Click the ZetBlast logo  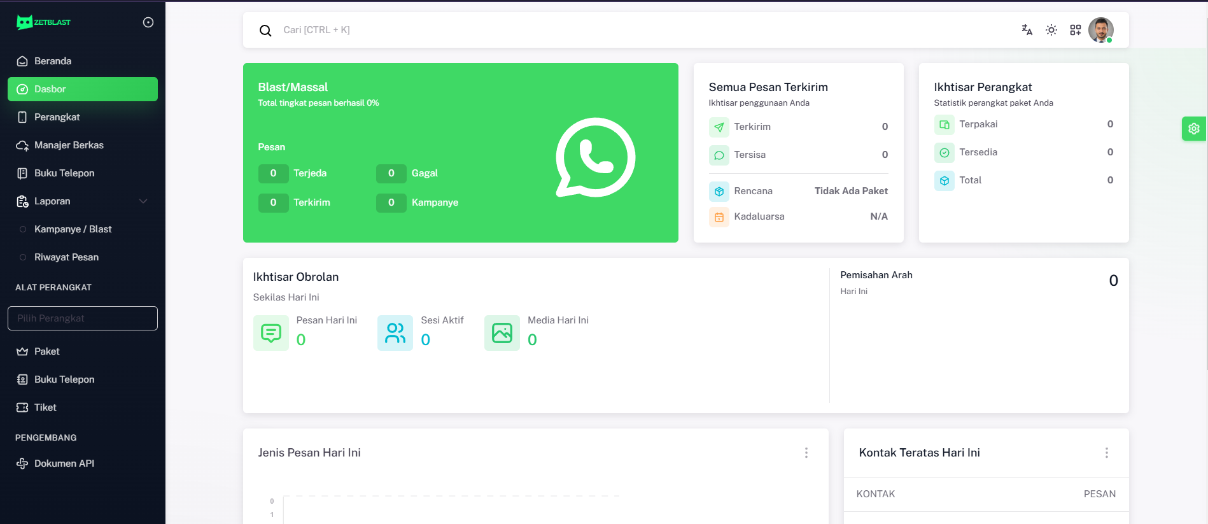pos(43,22)
